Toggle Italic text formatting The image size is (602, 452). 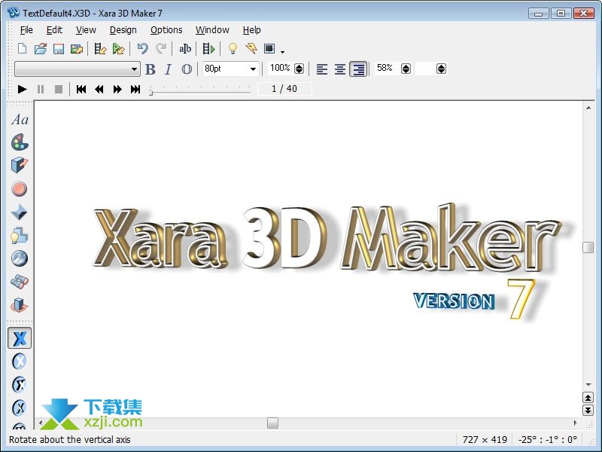coord(168,69)
